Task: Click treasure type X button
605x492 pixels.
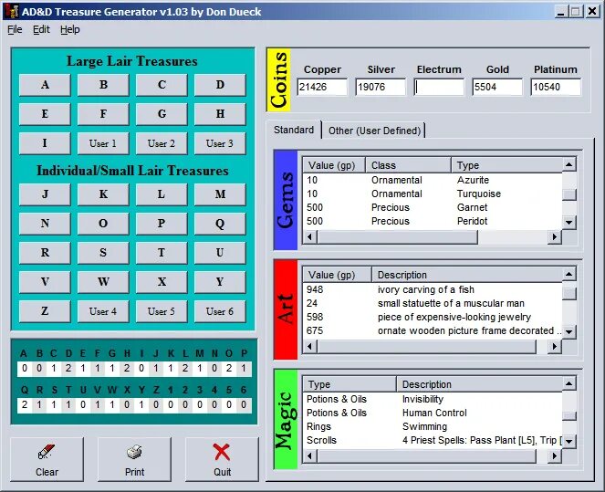Action: point(162,282)
